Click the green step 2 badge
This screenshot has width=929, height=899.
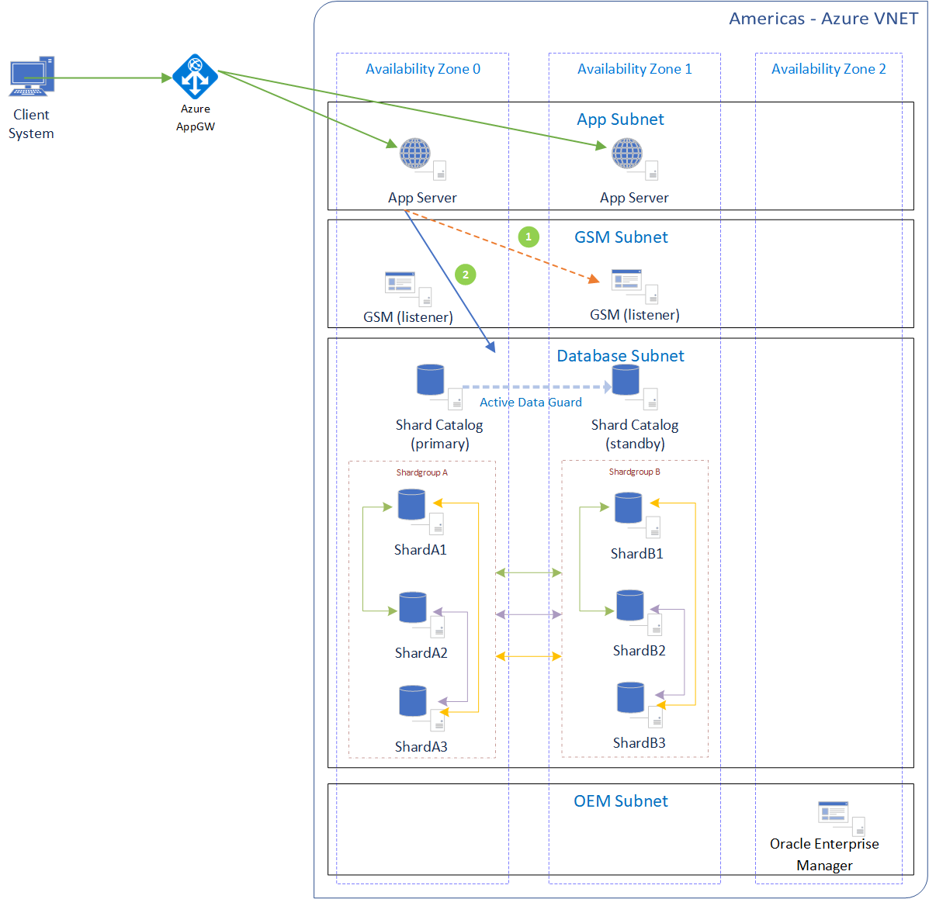pos(465,275)
